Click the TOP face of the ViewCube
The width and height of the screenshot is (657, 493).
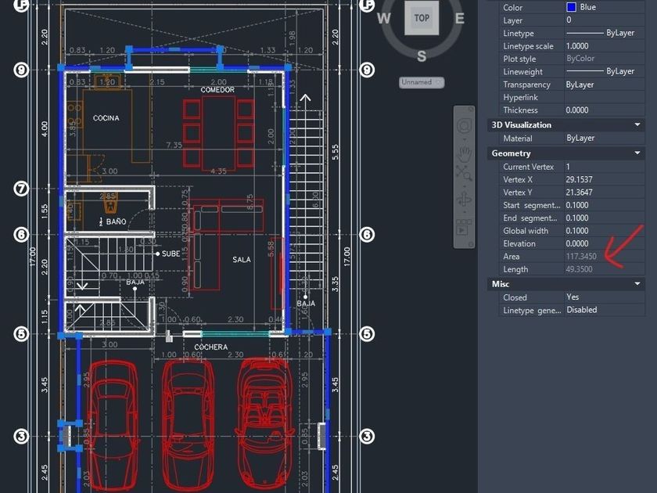tap(422, 18)
